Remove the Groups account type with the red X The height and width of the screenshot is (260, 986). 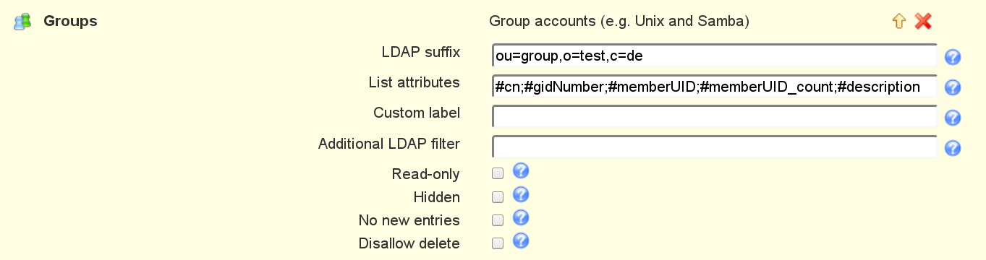pyautogui.click(x=923, y=21)
